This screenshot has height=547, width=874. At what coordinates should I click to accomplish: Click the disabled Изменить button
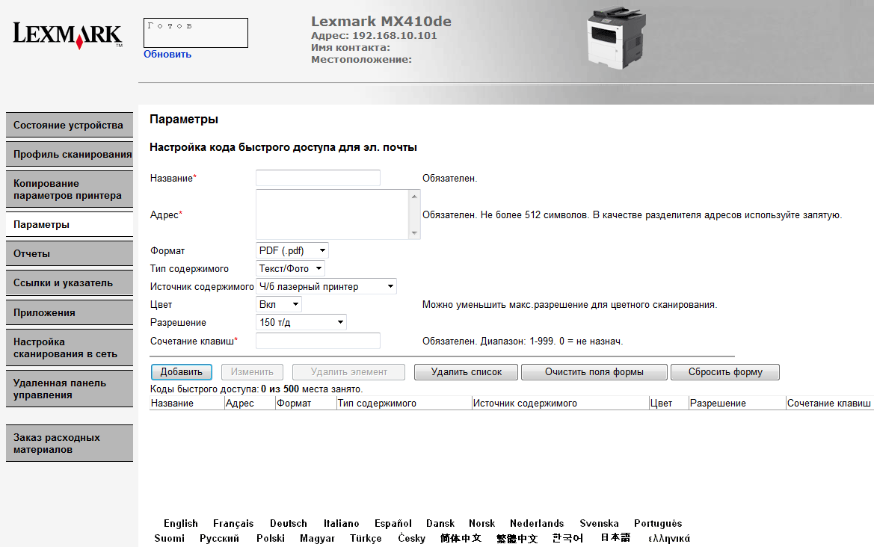pos(252,371)
